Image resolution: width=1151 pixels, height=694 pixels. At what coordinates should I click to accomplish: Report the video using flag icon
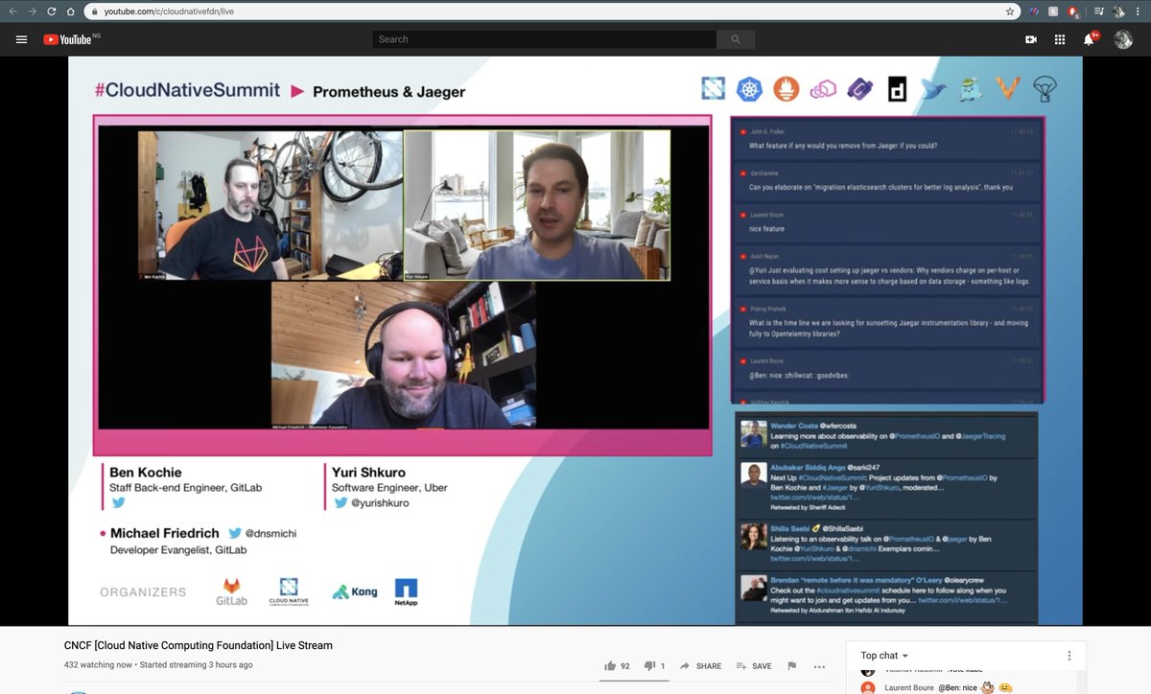[792, 665]
